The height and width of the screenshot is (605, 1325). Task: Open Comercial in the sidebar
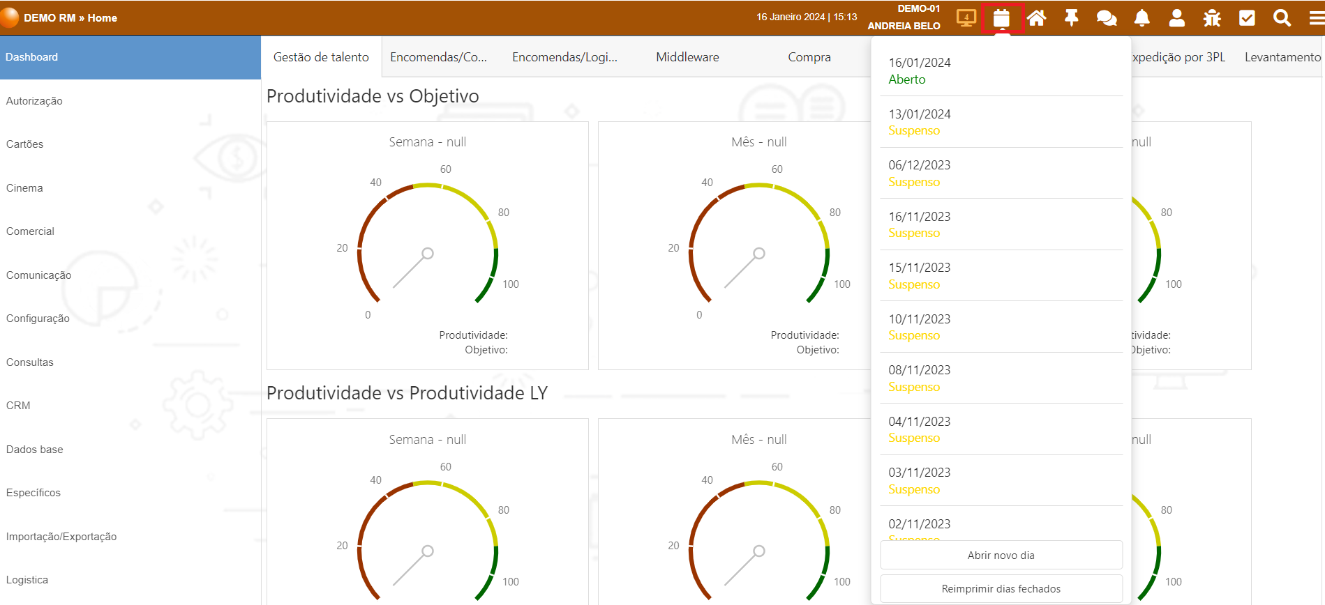pos(130,231)
